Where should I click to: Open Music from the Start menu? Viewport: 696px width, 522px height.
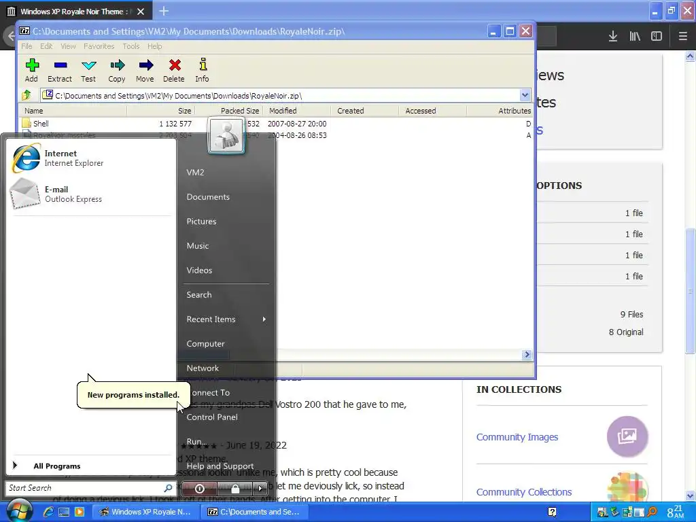coord(198,245)
